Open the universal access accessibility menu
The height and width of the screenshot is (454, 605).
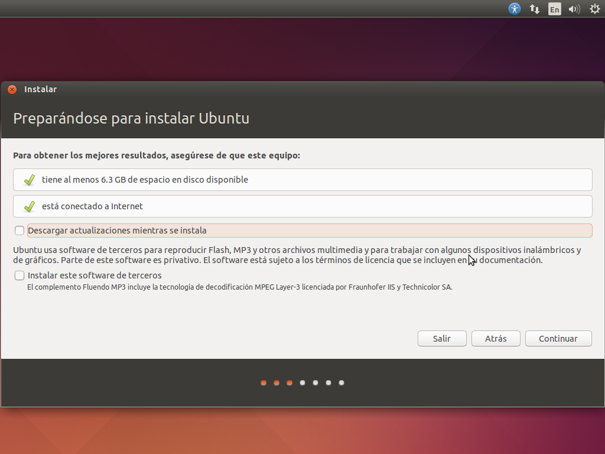click(514, 9)
